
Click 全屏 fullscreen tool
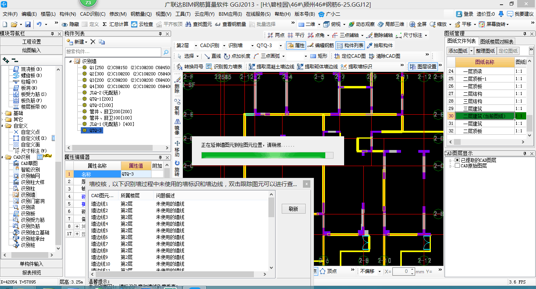[418, 24]
